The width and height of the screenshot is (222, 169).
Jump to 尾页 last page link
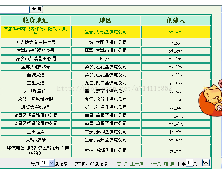(169, 164)
